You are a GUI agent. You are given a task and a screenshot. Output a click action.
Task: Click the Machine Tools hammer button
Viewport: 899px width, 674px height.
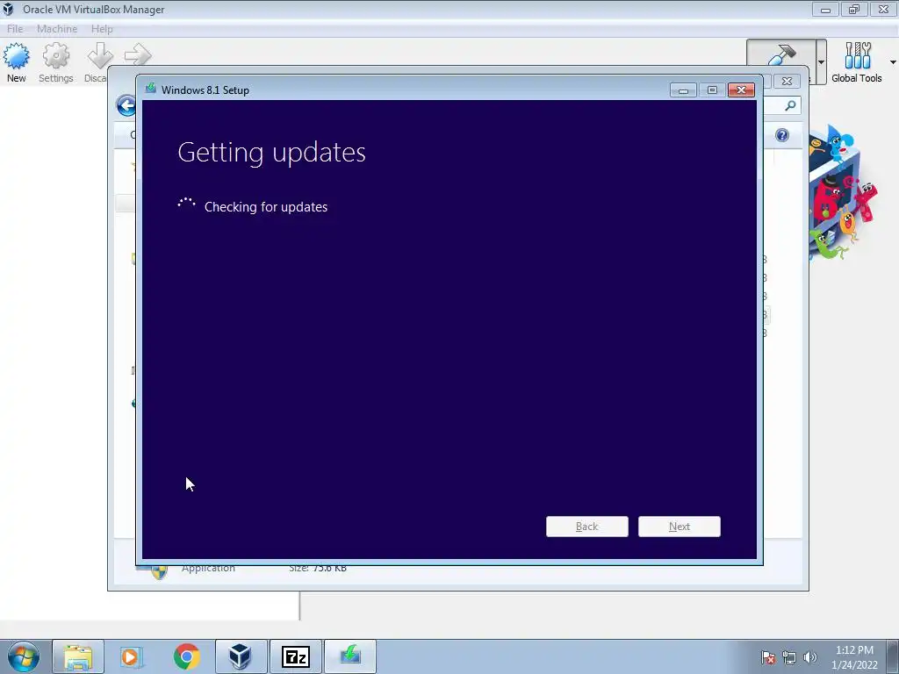[780, 55]
